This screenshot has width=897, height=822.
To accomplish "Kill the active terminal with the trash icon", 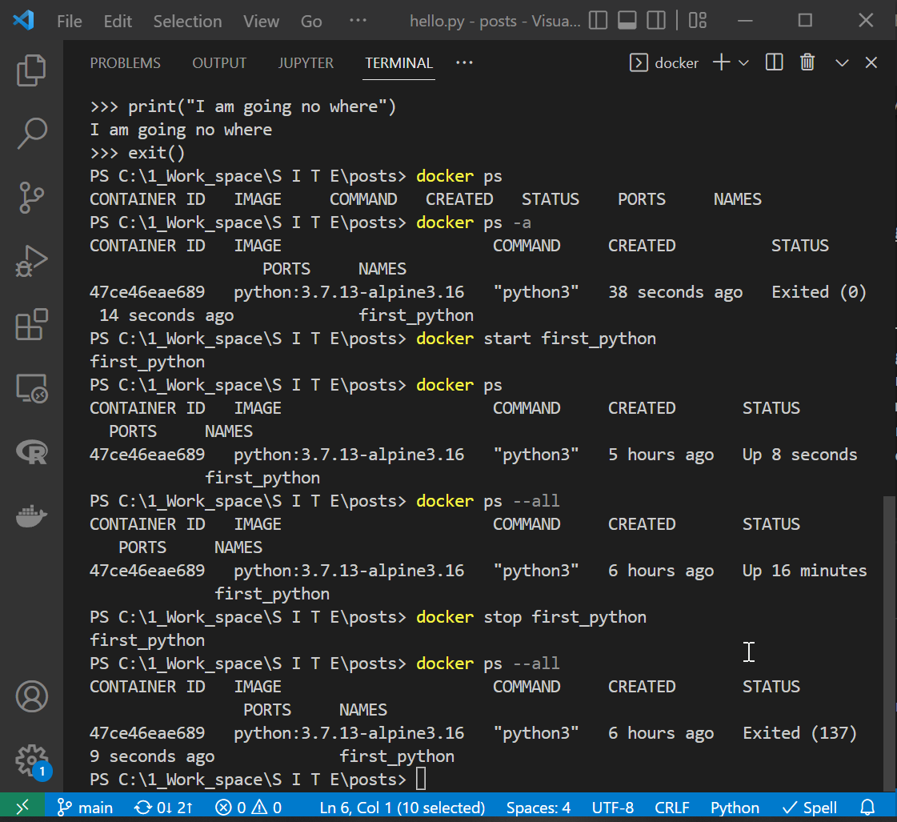I will point(807,62).
